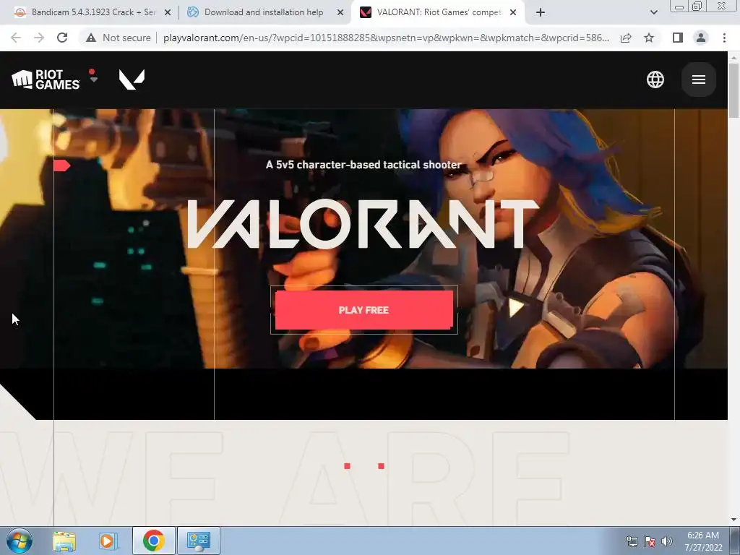Open the tab search dropdown
The image size is (740, 555).
click(x=653, y=13)
